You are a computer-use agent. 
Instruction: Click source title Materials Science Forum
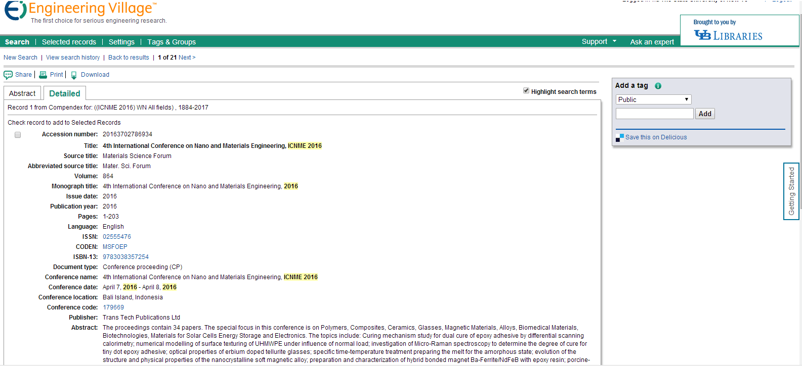coord(137,156)
